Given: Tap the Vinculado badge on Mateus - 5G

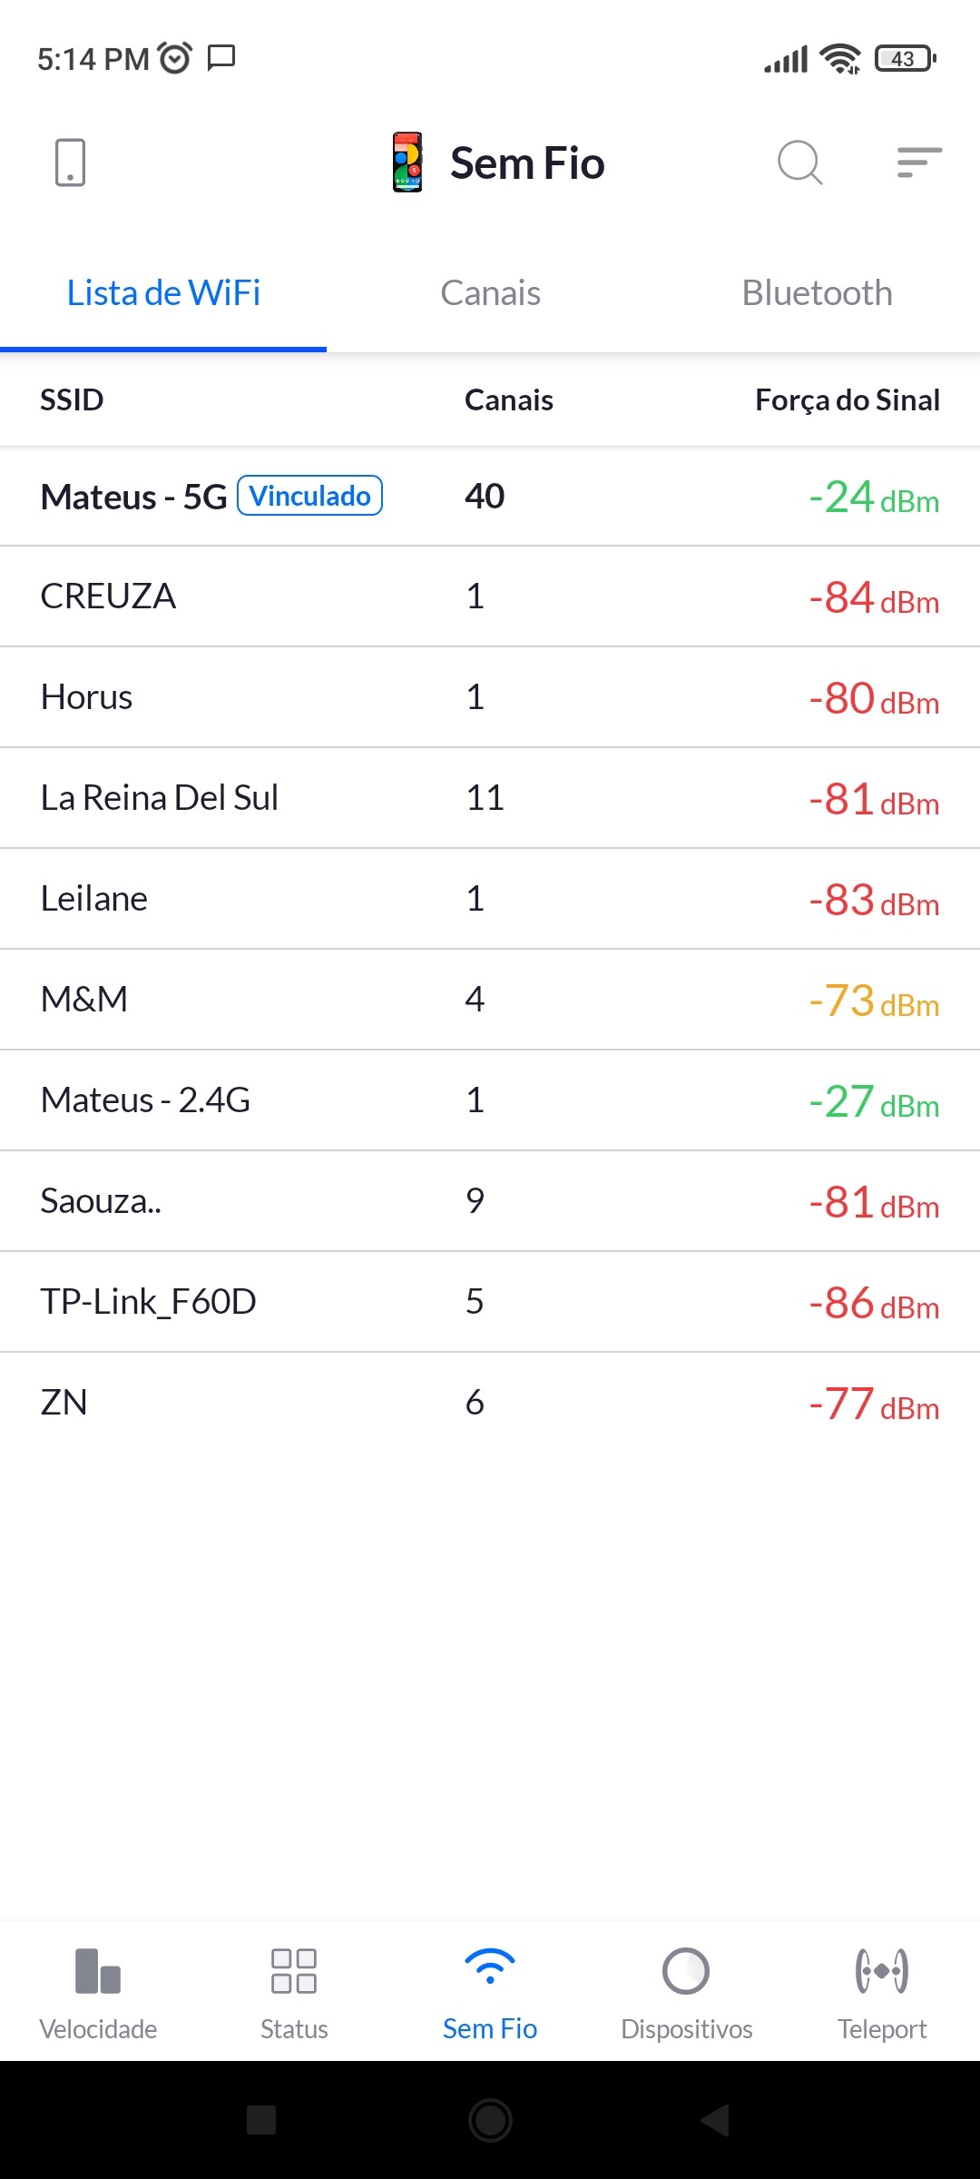Looking at the screenshot, I should point(309,496).
